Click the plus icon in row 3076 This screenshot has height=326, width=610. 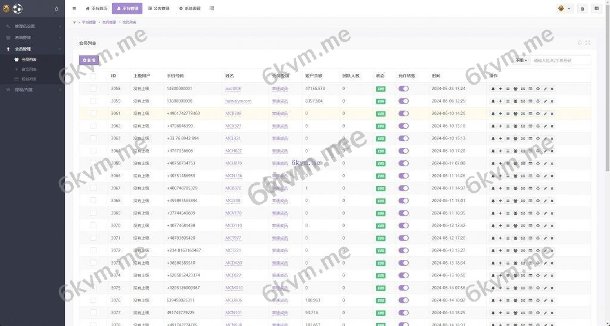(x=500, y=300)
